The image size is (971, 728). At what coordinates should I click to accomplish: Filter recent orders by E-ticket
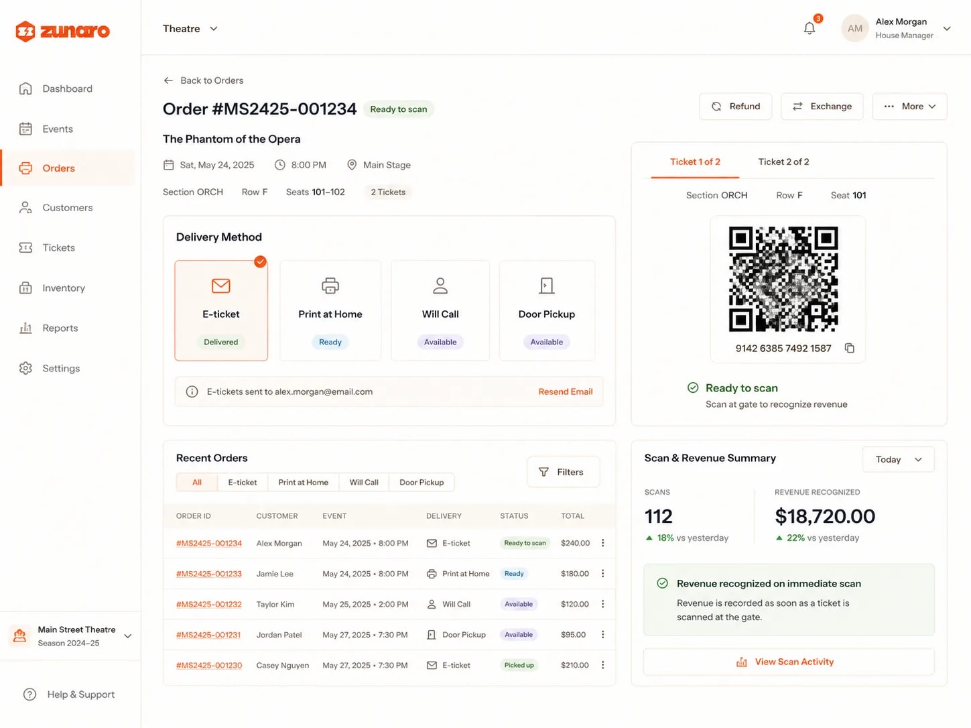click(x=243, y=482)
